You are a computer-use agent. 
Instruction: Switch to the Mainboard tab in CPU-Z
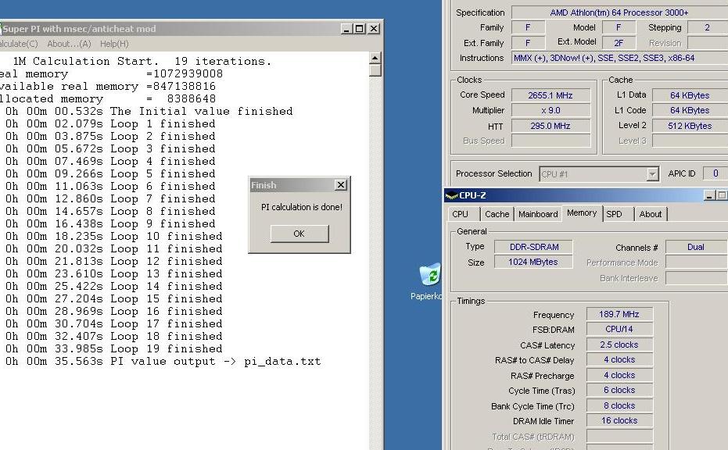pos(538,214)
